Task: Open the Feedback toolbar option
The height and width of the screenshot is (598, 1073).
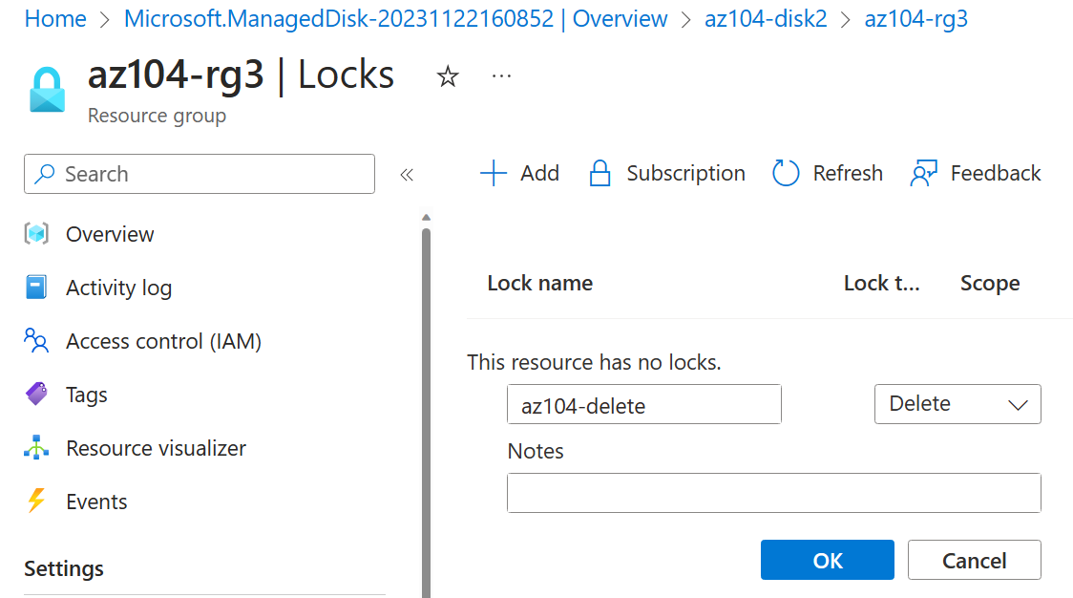Action: tap(976, 173)
